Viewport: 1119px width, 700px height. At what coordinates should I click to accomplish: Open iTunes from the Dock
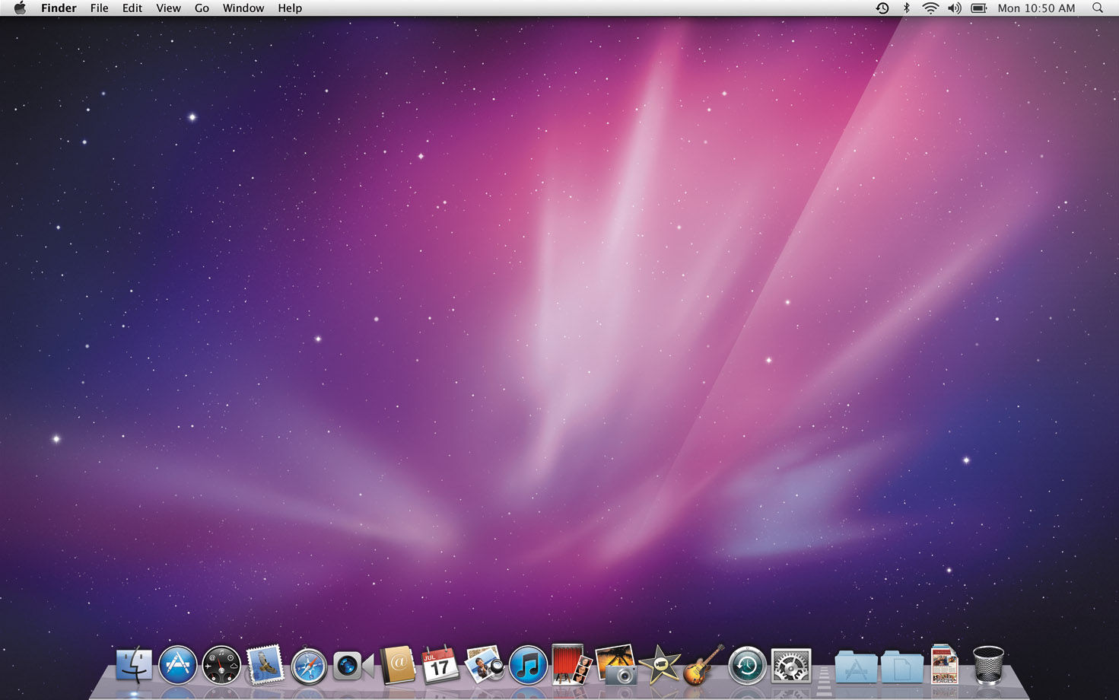point(527,666)
